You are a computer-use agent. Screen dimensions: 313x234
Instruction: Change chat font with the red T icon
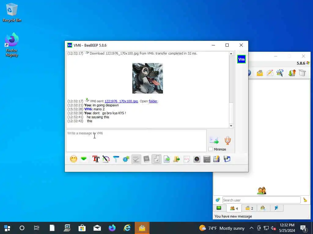[96, 159]
